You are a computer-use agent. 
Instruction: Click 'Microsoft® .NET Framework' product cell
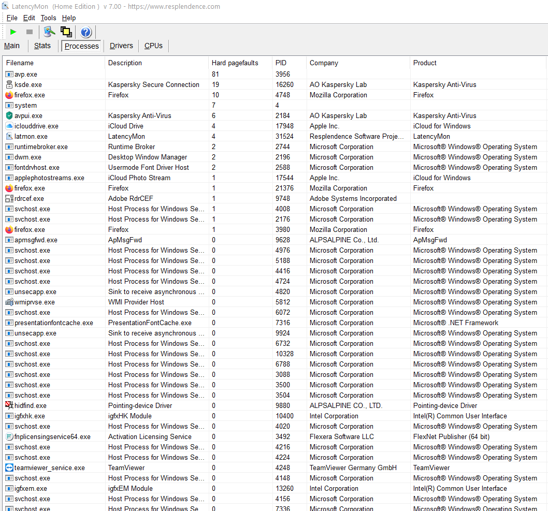(x=456, y=323)
